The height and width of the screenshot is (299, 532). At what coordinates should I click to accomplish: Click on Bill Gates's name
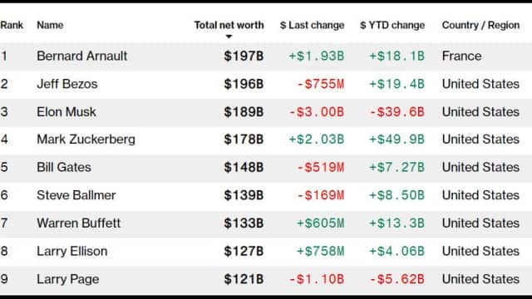64,167
